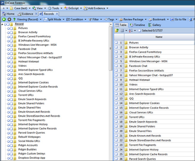
Task: Open the Review Package dropdown arrow
Action: tap(146, 20)
